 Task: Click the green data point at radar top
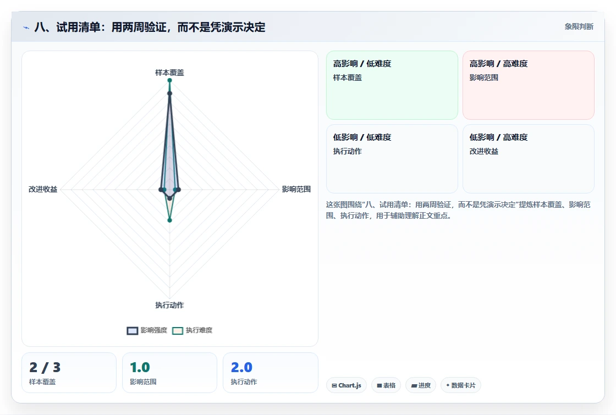(170, 80)
